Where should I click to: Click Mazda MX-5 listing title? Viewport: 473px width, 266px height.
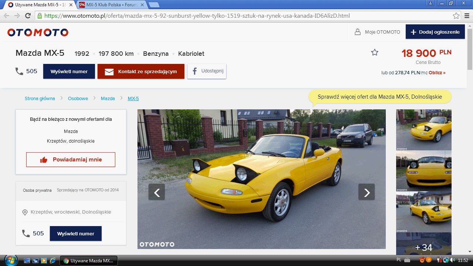click(x=40, y=53)
